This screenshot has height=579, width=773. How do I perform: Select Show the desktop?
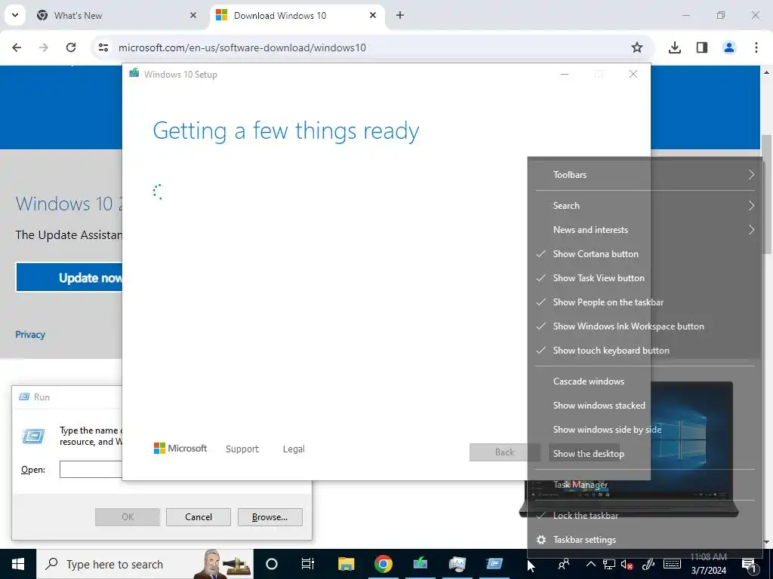(x=645, y=454)
